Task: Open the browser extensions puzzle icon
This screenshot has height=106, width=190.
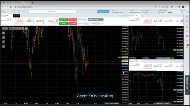Action: pos(179,7)
